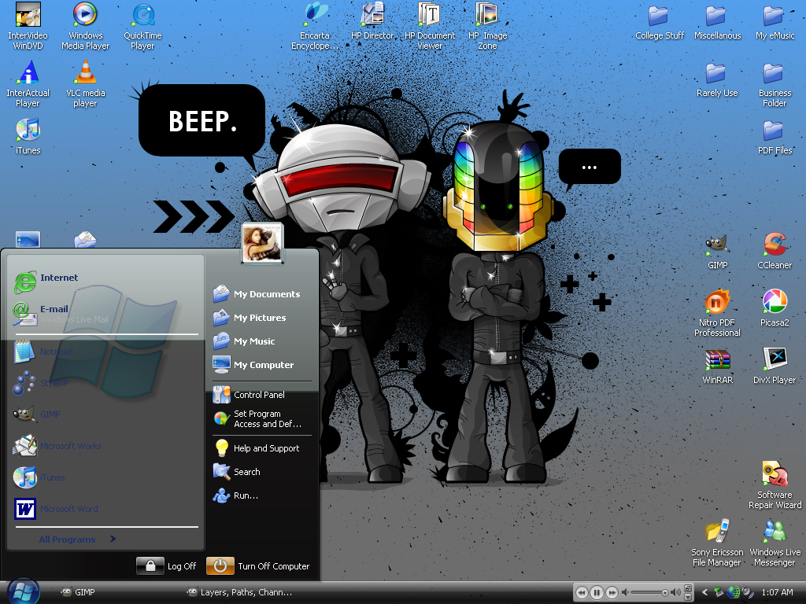Click the WinRAR desktop icon
Screen dimensions: 806x604
717,366
